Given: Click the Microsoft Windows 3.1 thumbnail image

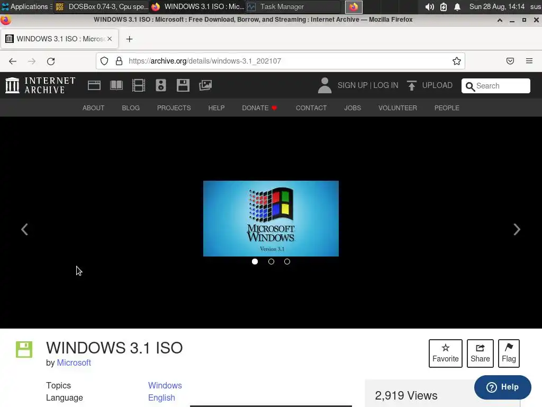Looking at the screenshot, I should (271, 218).
